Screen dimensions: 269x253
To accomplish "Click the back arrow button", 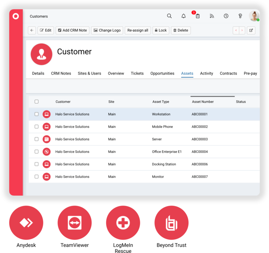I will tap(32, 30).
